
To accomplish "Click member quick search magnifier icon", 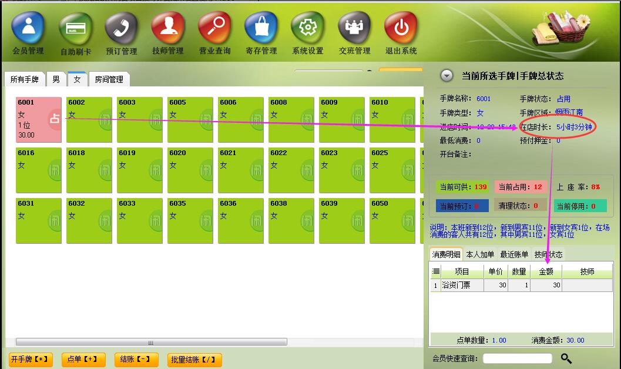I will tap(566, 358).
